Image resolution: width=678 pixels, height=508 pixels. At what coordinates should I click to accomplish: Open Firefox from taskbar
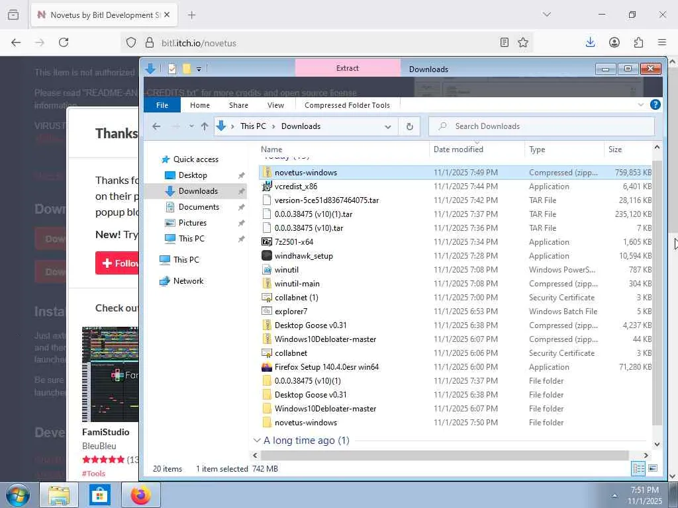coord(141,495)
